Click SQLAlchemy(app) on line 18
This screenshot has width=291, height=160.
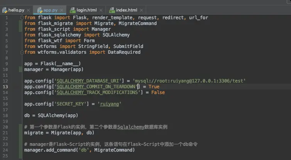[x=58, y=115]
